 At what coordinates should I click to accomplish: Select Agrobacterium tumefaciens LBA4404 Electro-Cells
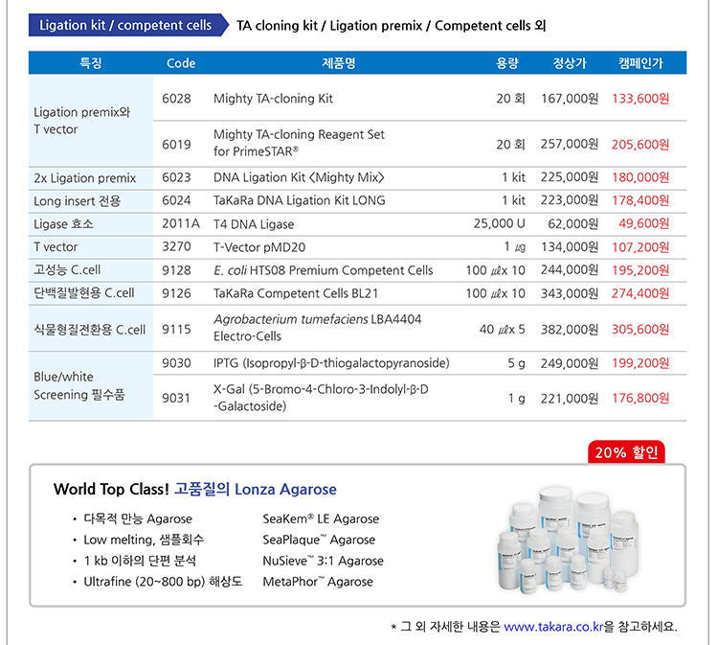coord(317,328)
